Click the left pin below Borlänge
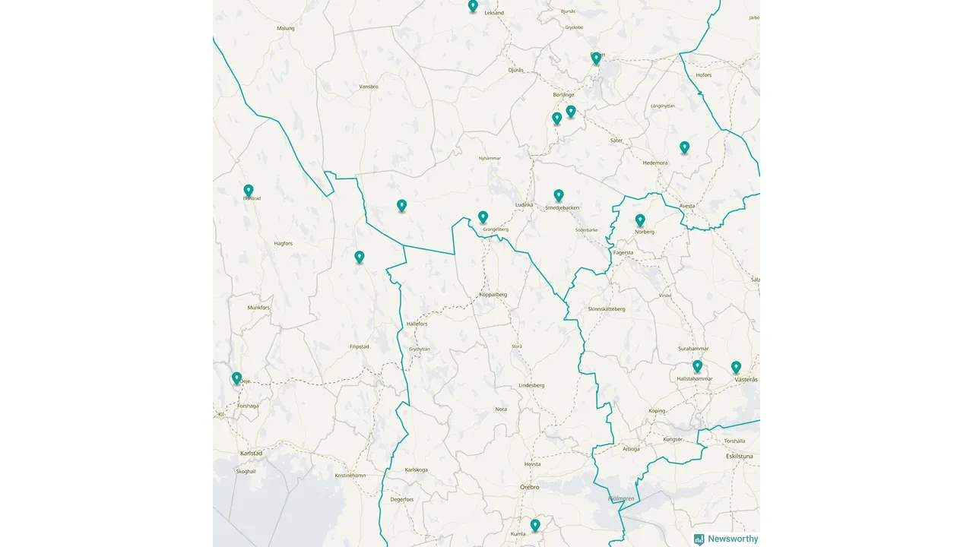 coord(556,119)
